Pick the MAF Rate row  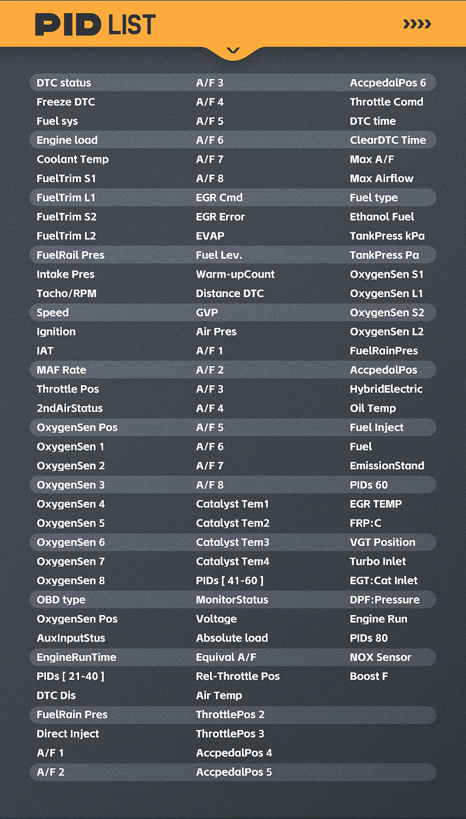[x=61, y=370]
